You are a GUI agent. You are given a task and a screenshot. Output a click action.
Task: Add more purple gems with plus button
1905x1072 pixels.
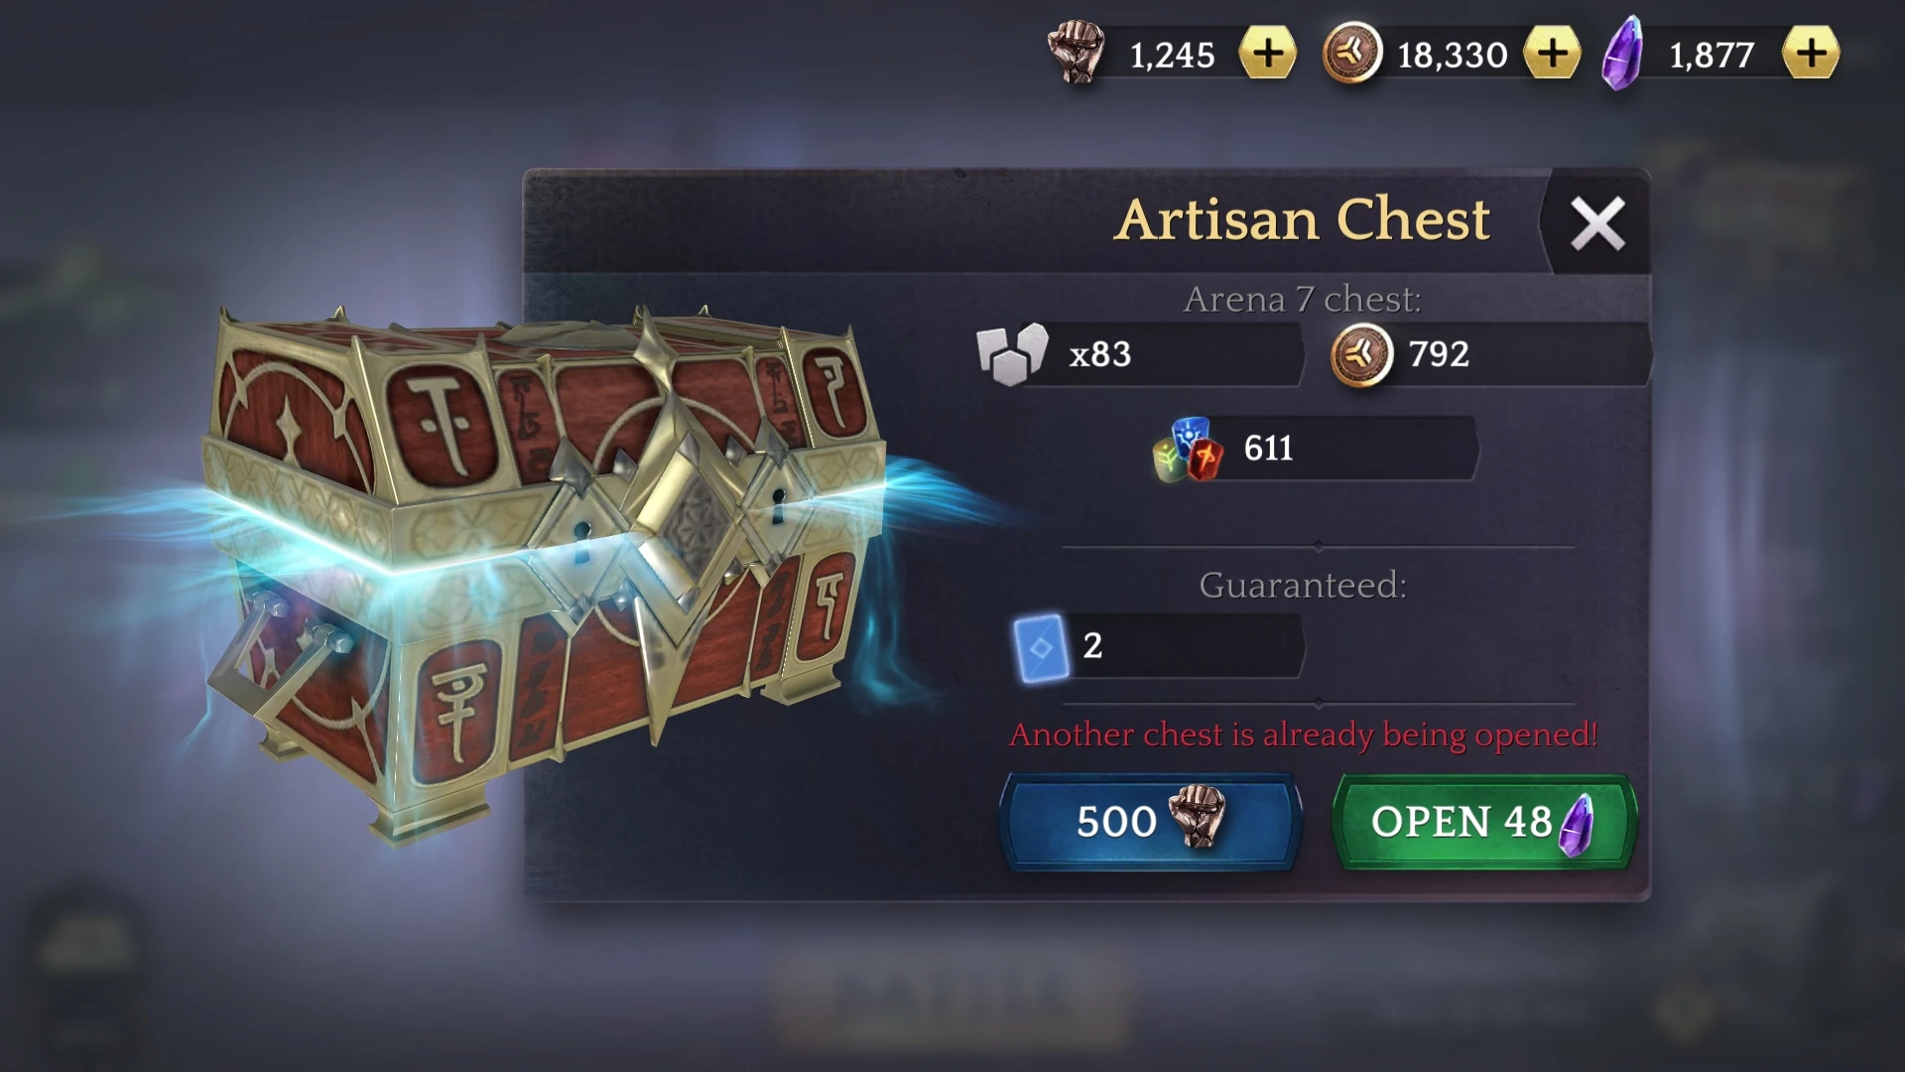coord(1811,53)
